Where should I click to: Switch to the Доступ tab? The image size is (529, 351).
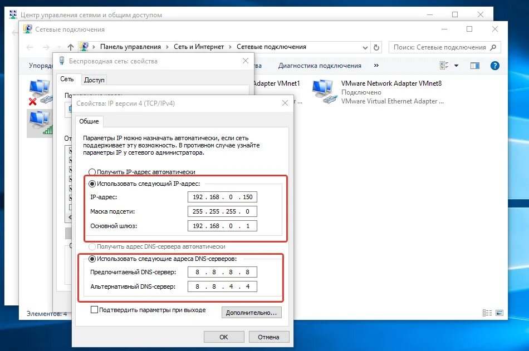pos(94,80)
